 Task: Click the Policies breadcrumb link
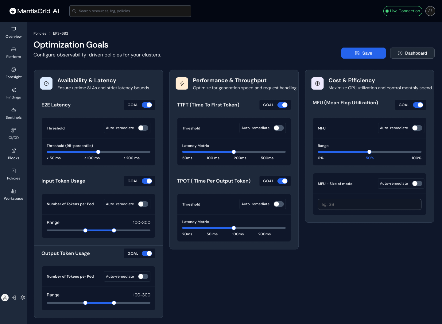[x=40, y=33]
